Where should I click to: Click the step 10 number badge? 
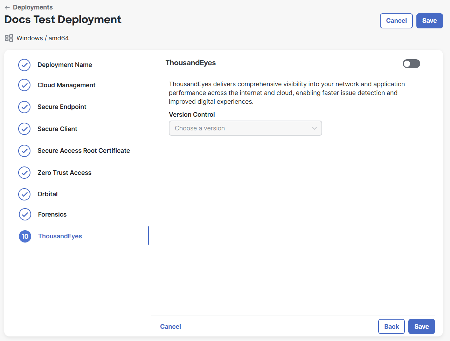pos(25,237)
